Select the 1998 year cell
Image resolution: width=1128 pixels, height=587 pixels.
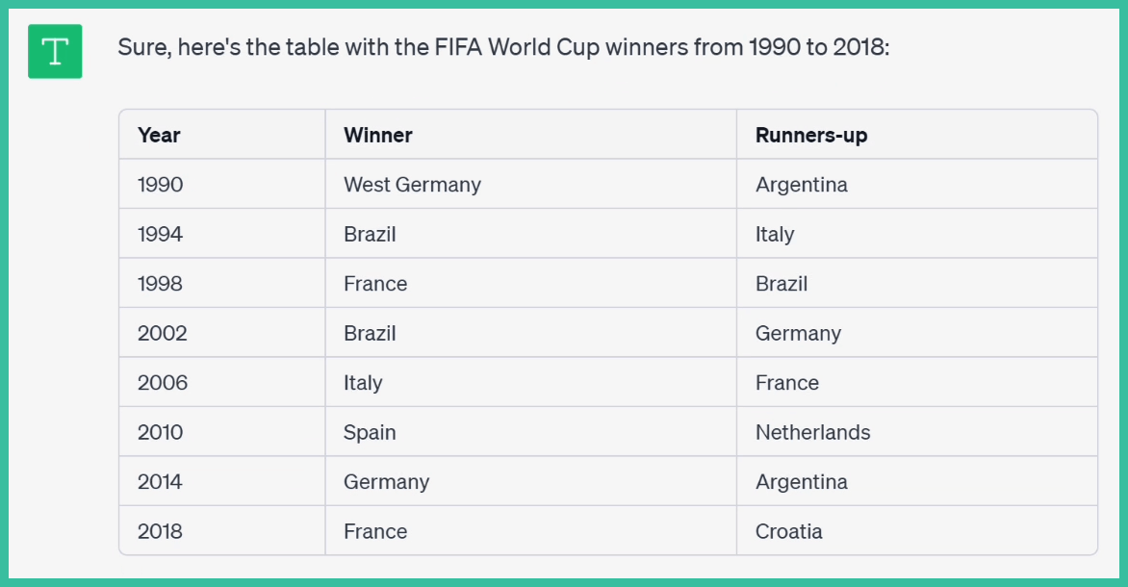160,284
